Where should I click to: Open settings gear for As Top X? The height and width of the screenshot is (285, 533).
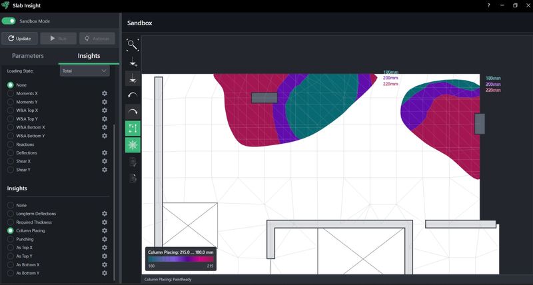click(105, 248)
